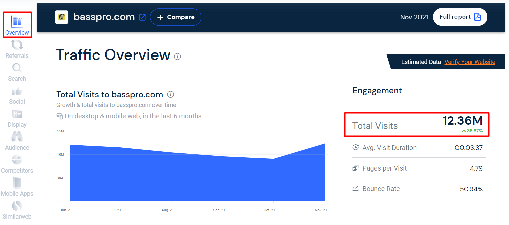Viewport: 509px width, 225px height.
Task: Click the desktop & mobile device icon
Action: tap(60, 116)
